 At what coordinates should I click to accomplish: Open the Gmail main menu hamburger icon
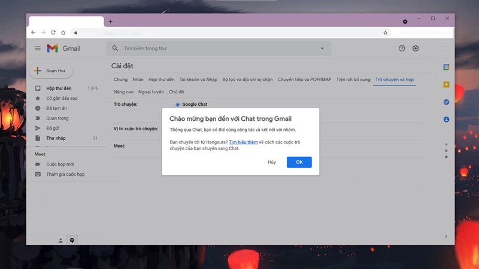point(38,48)
